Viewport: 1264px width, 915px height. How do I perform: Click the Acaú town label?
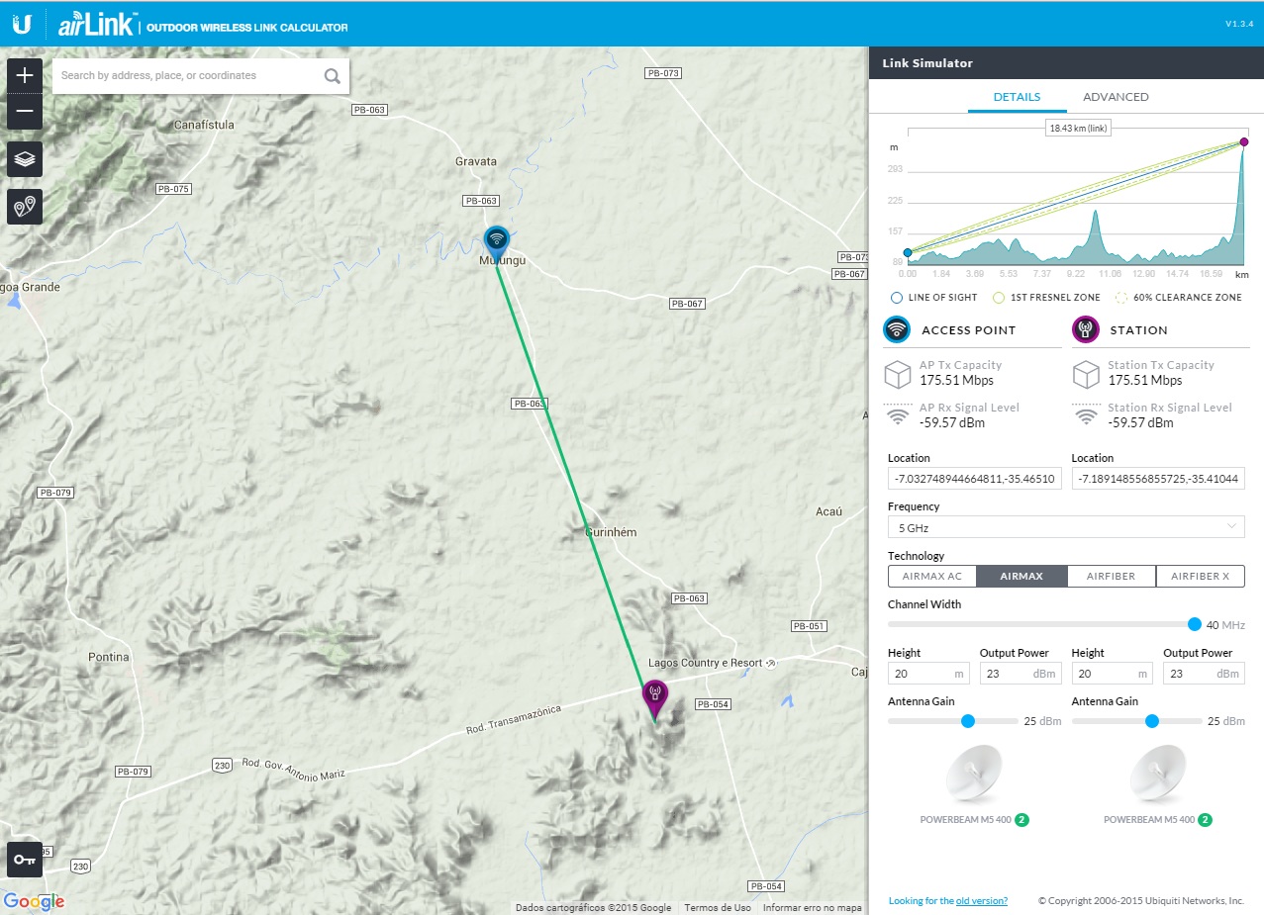point(828,511)
